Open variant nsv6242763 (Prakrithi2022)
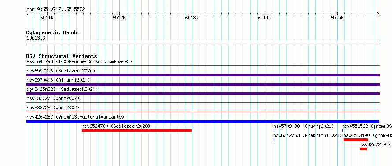Screen dimensions: 392x166 307,135
